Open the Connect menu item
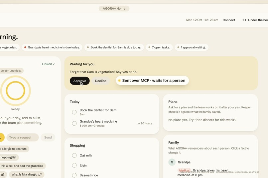 pyautogui.click(x=229, y=20)
